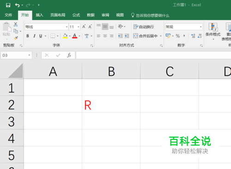Click the phonetic guide 文 icon
The width and height of the screenshot is (231, 169).
coord(87,36)
